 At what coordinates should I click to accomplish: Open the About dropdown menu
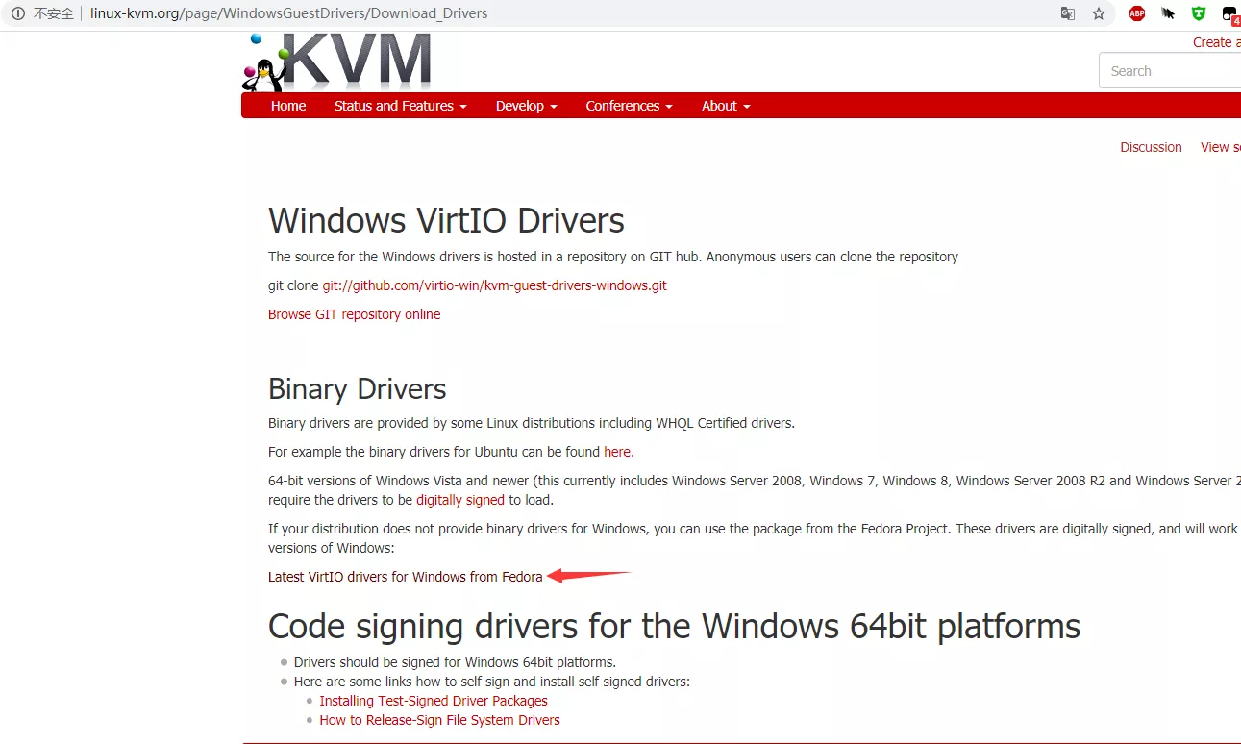pos(725,106)
